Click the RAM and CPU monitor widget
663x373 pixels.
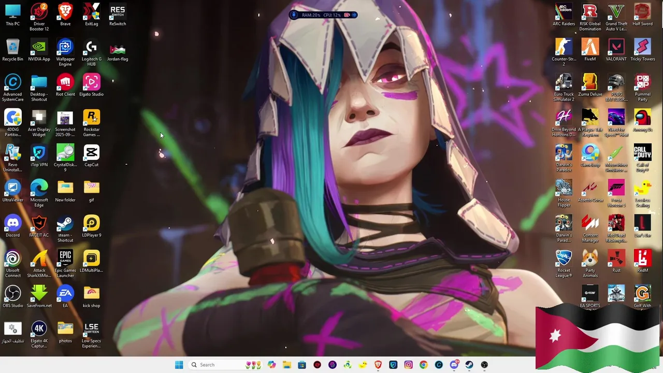[323, 15]
